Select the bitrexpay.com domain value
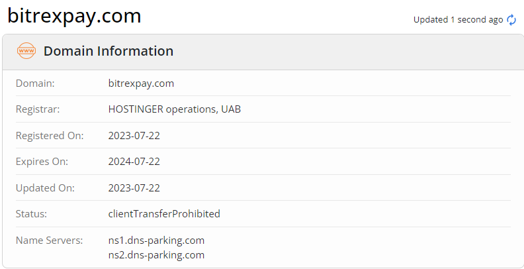 141,83
